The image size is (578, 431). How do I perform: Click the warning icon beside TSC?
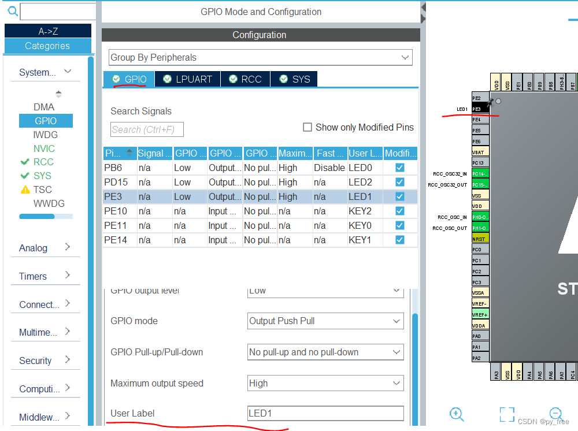click(25, 190)
